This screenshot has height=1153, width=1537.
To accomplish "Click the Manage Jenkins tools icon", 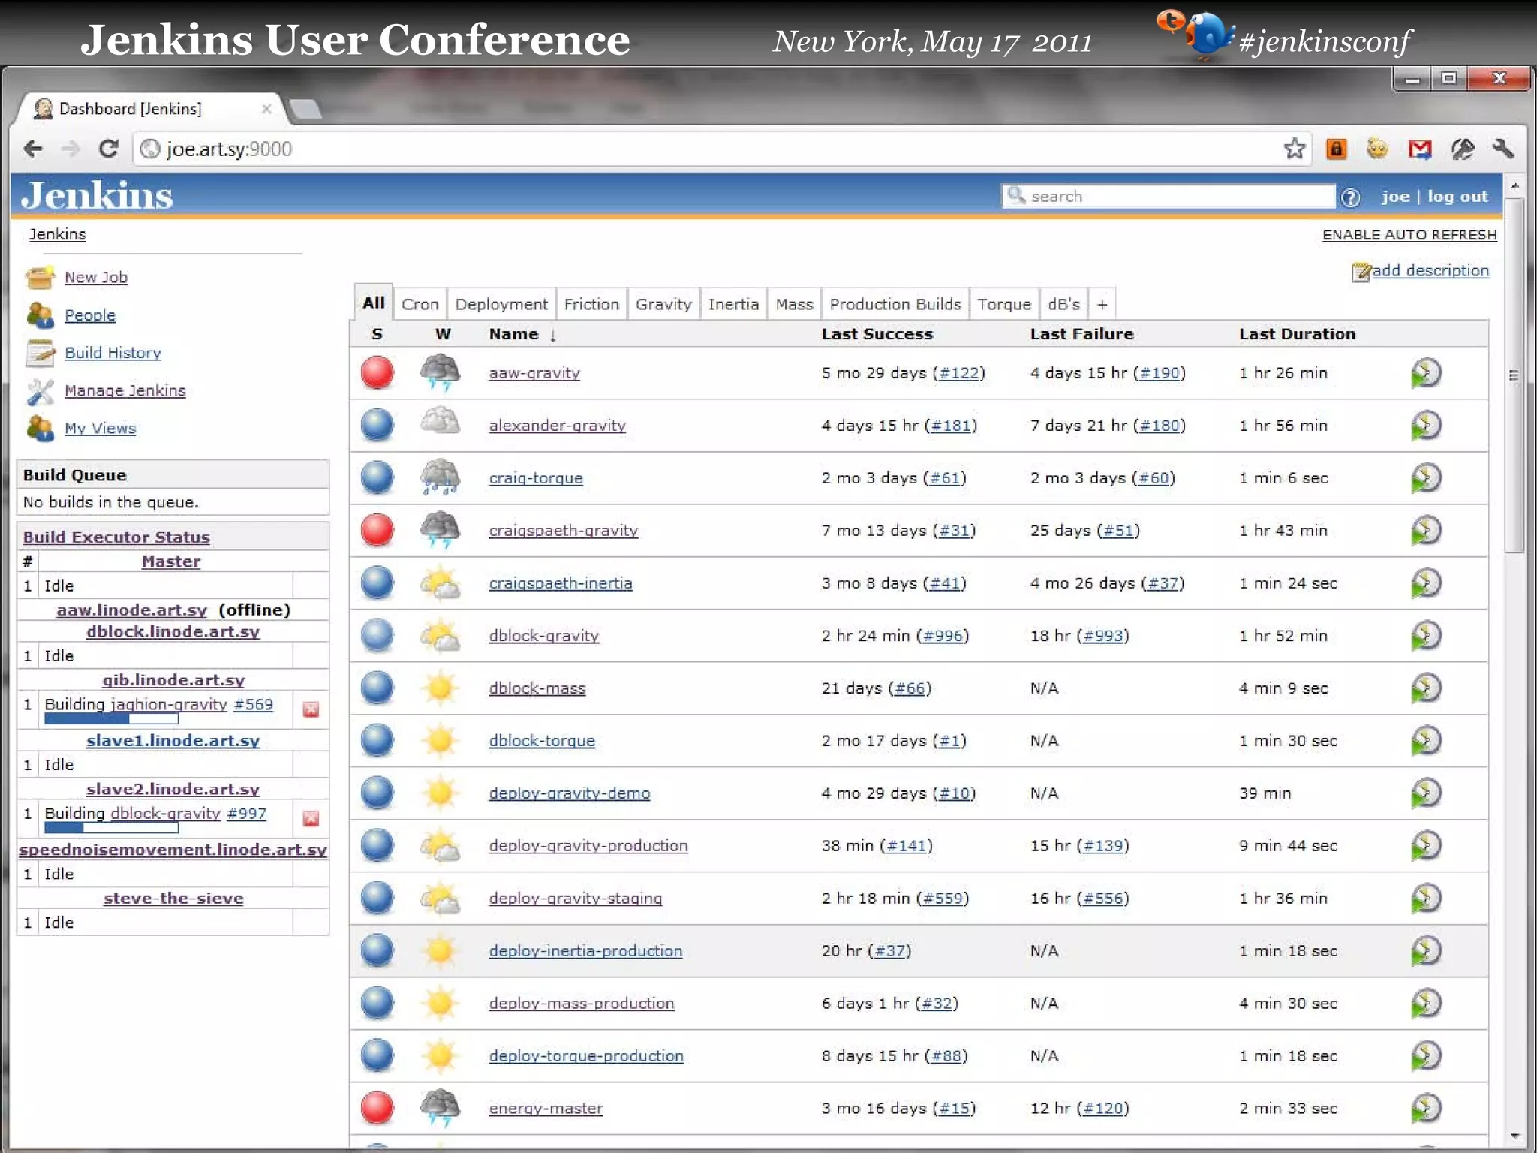I will tap(40, 391).
